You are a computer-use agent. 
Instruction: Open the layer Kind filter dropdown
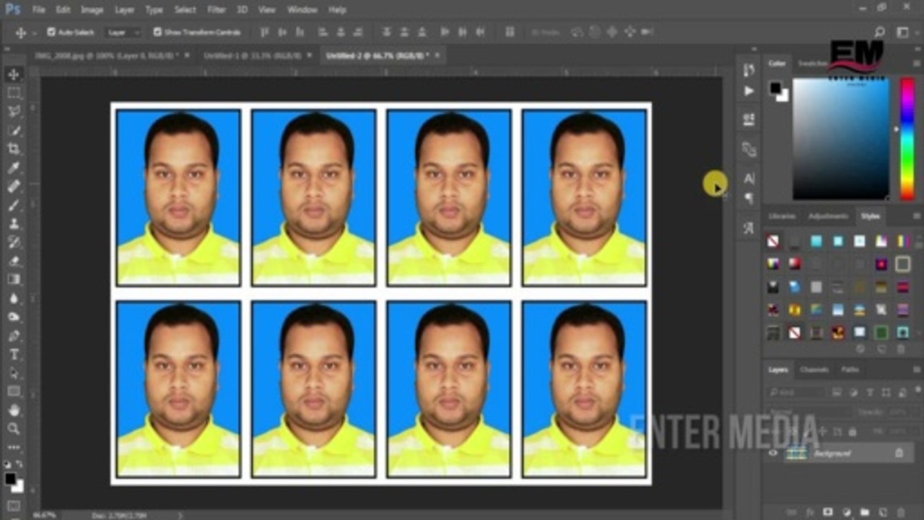(x=796, y=392)
